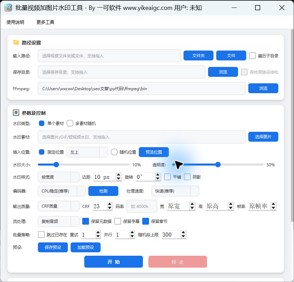Click the parameters section list icon
The height and width of the screenshot is (282, 294).
pyautogui.click(x=16, y=113)
